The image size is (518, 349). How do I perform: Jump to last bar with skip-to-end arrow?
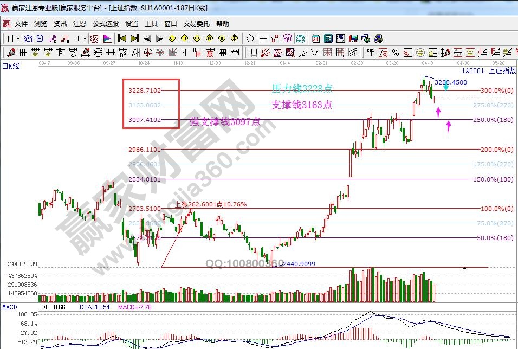[134, 38]
